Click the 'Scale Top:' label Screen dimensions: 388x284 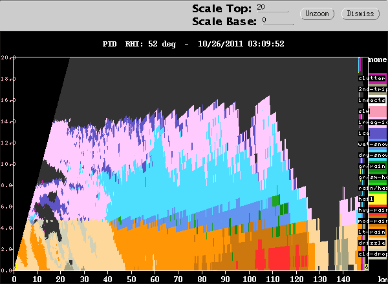pyautogui.click(x=222, y=9)
